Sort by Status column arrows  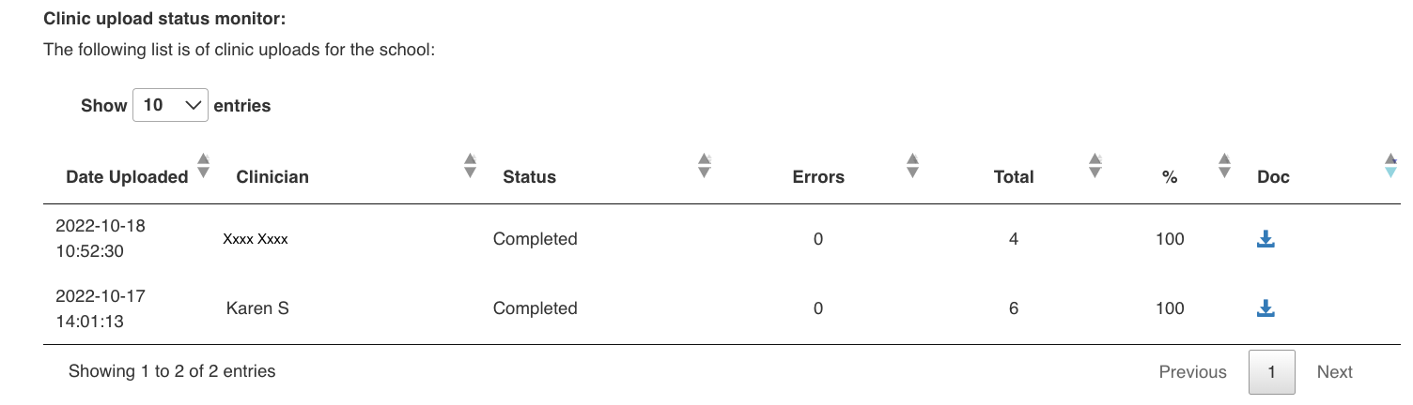705,166
